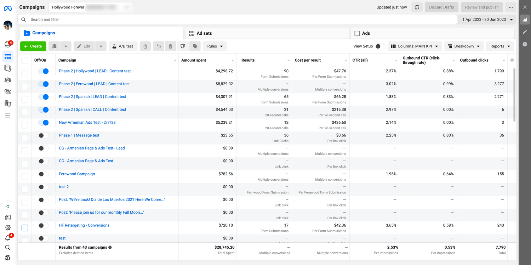The width and height of the screenshot is (531, 265).
Task: Click the Help question mark icon
Action: coord(8,207)
